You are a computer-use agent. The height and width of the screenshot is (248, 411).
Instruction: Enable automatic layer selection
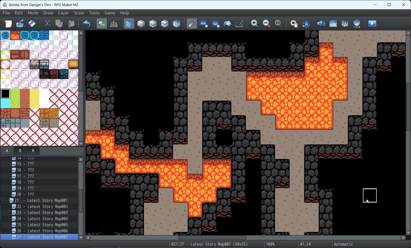click(x=129, y=24)
